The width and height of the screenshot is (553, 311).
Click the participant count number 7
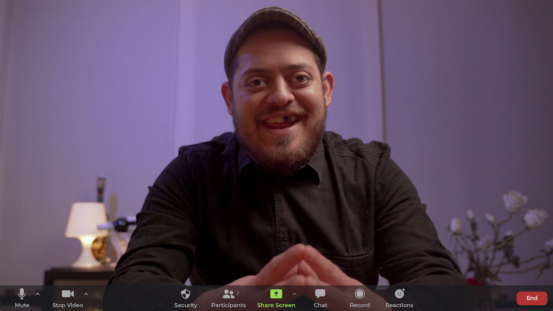[x=237, y=294]
